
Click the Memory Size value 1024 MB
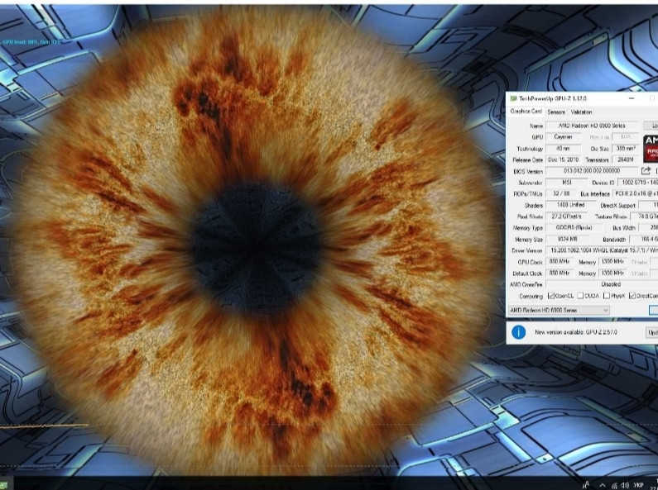tap(566, 239)
